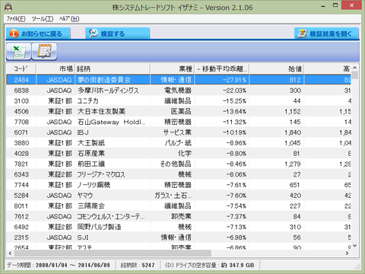This screenshot has height=274, width=365.
Task: Click the vertical scrollbar down arrow
Action: point(355,246)
